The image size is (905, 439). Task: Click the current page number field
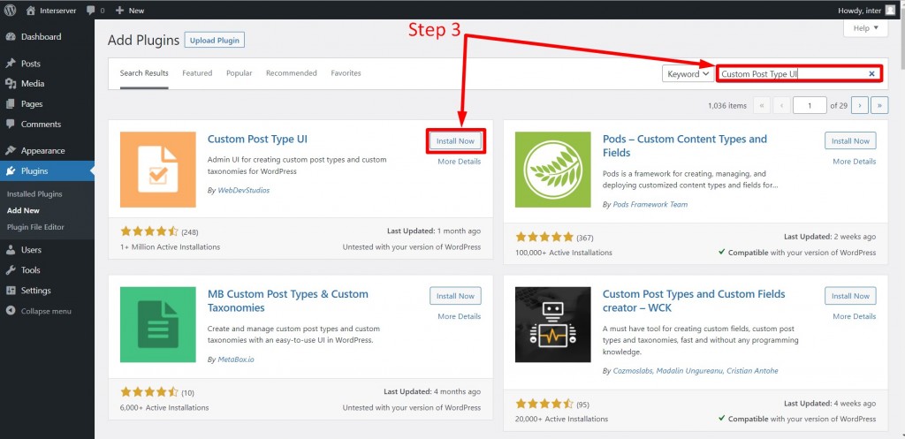(x=810, y=106)
